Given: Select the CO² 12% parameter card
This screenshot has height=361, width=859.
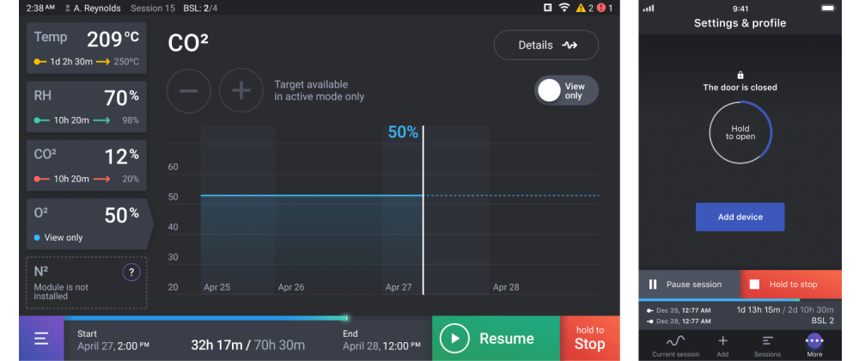Looking at the screenshot, I should [x=87, y=166].
